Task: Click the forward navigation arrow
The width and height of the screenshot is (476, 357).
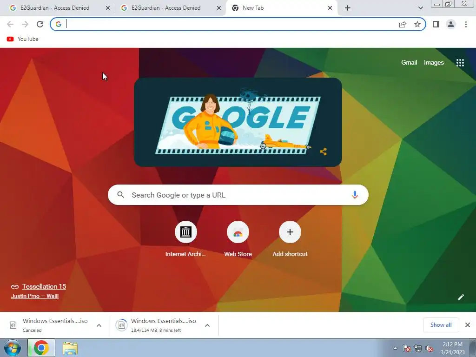Action: 25,24
